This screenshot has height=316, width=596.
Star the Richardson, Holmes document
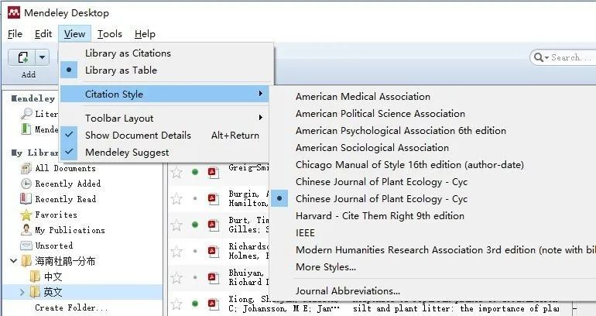coord(176,251)
